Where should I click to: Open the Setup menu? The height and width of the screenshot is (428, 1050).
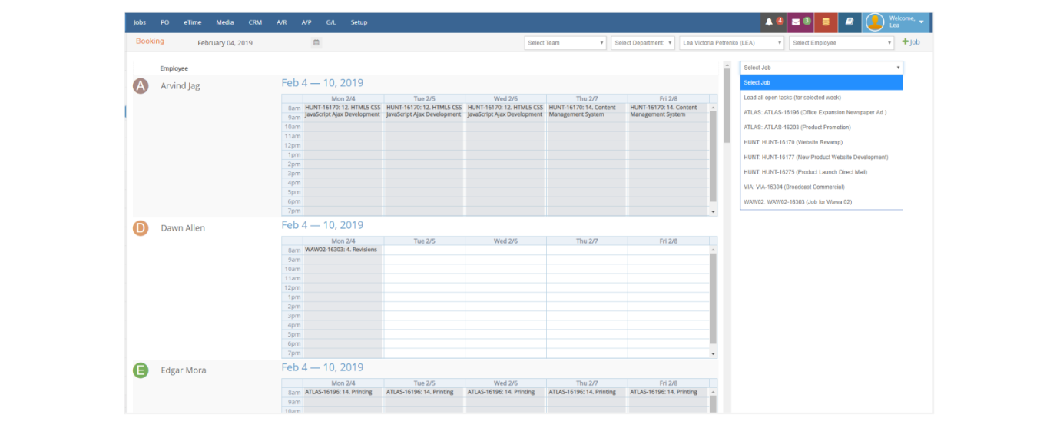click(x=359, y=22)
